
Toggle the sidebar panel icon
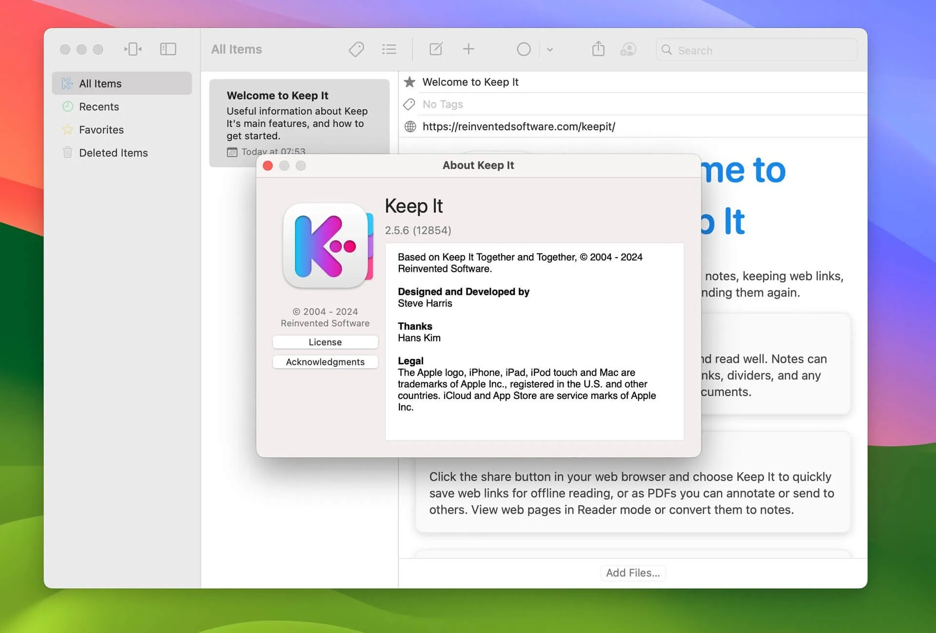coord(168,49)
